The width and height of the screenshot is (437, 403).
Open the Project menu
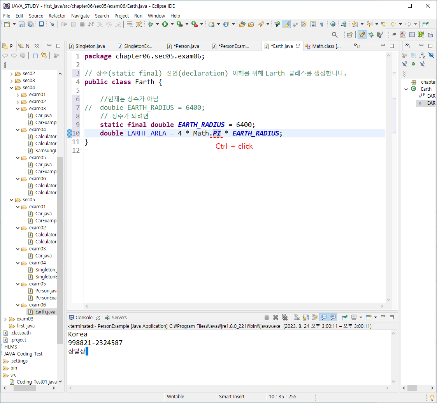pos(121,16)
